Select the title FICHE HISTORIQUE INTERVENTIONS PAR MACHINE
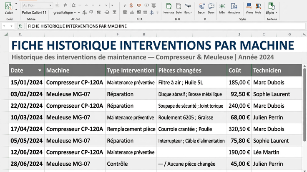Image resolution: width=307 pixels, height=172 pixels. [x=153, y=45]
